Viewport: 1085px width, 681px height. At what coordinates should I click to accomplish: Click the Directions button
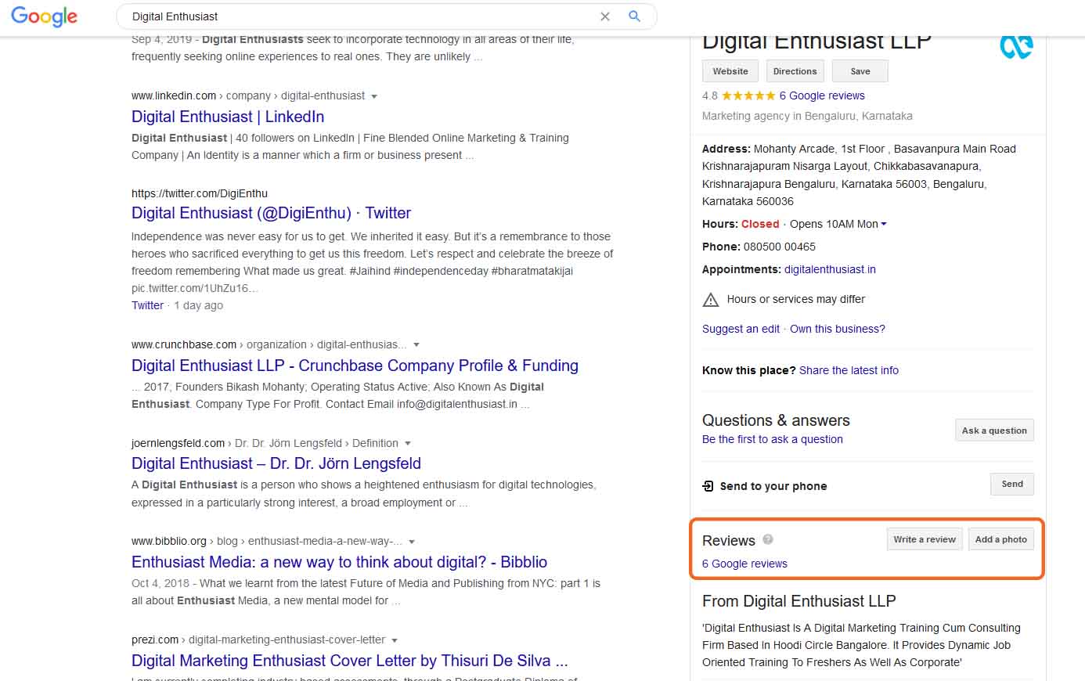point(795,71)
